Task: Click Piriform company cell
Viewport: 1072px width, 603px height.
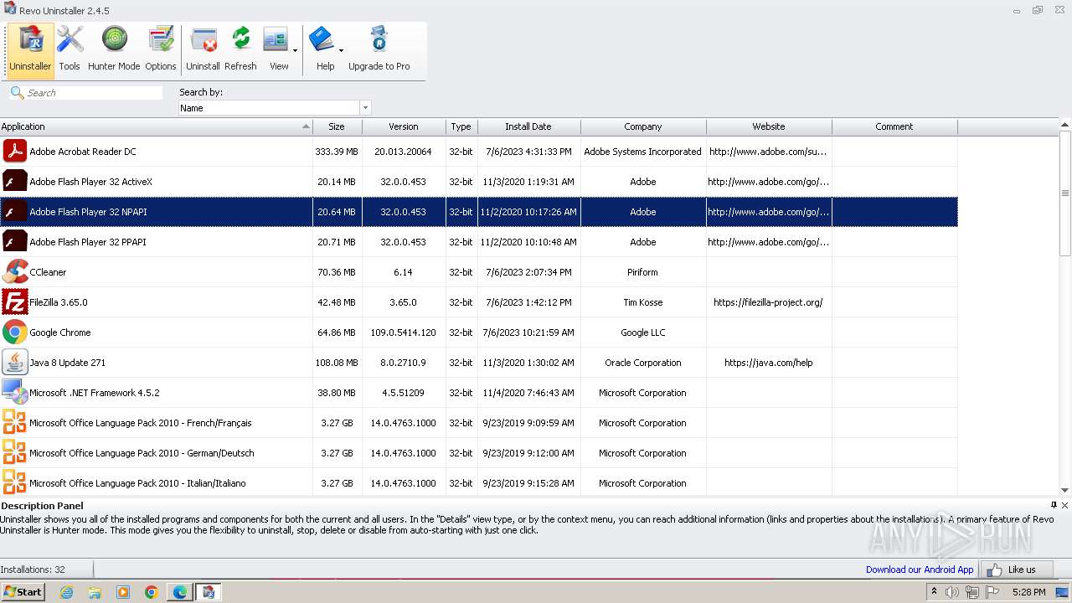Action: [642, 272]
